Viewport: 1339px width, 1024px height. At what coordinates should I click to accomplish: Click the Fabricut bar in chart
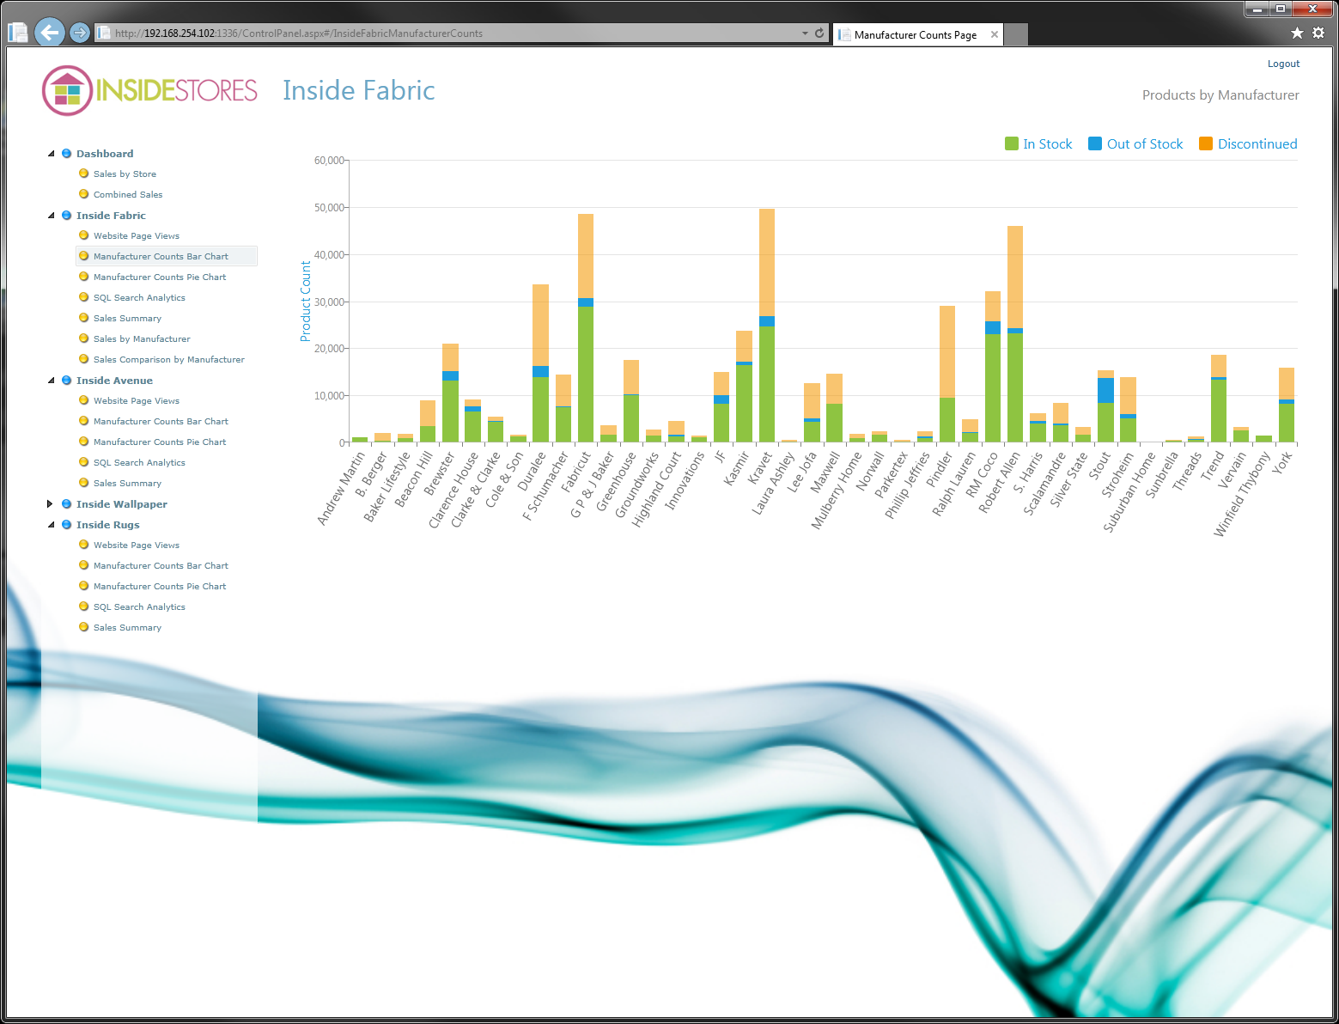pos(586,328)
